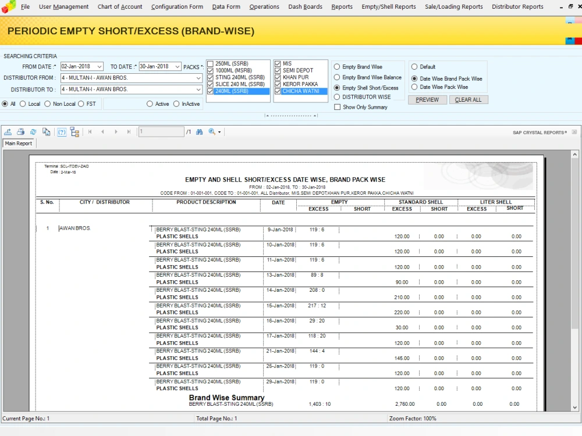
Task: Expand DISTRIBUTOR TO combo box
Action: [x=198, y=90]
